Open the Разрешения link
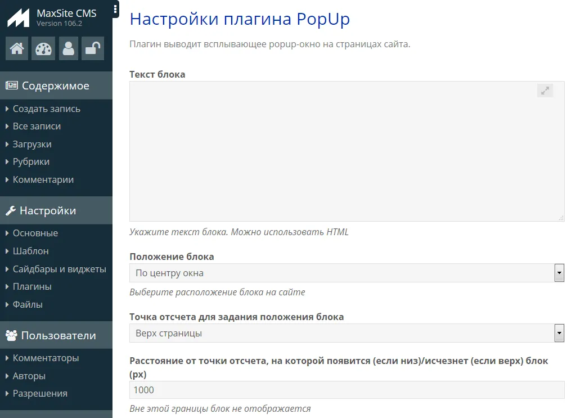Image resolution: width=576 pixels, height=418 pixels. pyautogui.click(x=40, y=393)
